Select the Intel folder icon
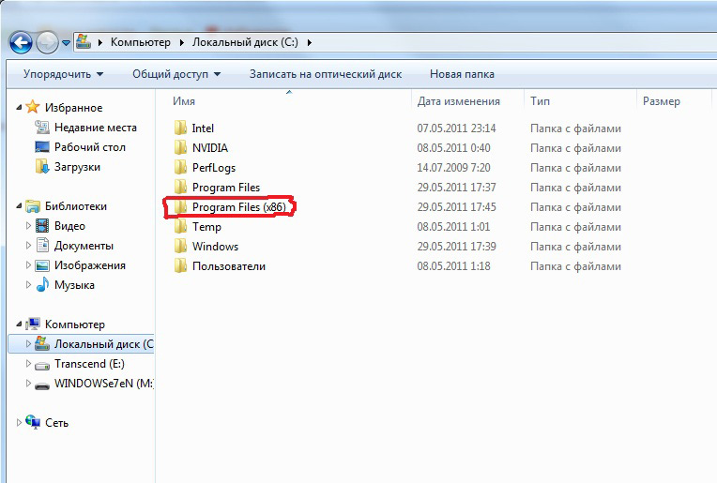 (180, 128)
